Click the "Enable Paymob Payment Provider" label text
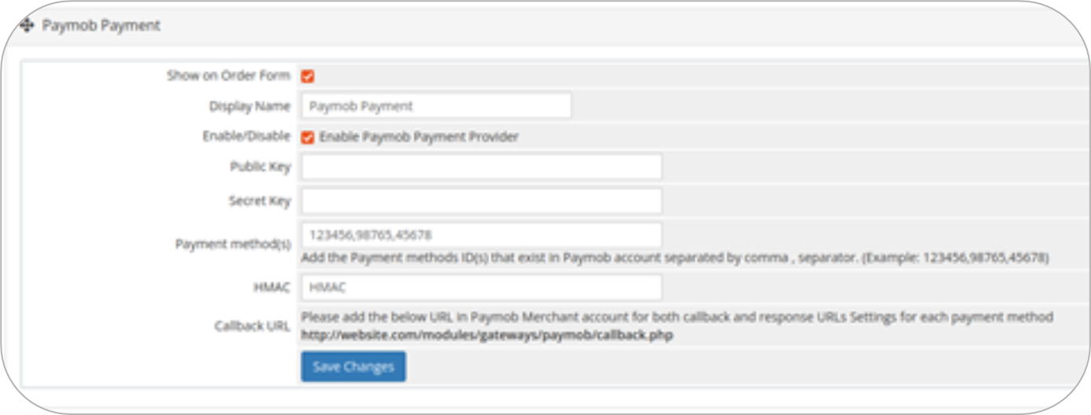The width and height of the screenshot is (1091, 415). coord(418,138)
